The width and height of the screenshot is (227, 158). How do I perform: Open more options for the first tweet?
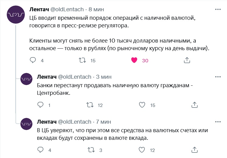coord(218,9)
